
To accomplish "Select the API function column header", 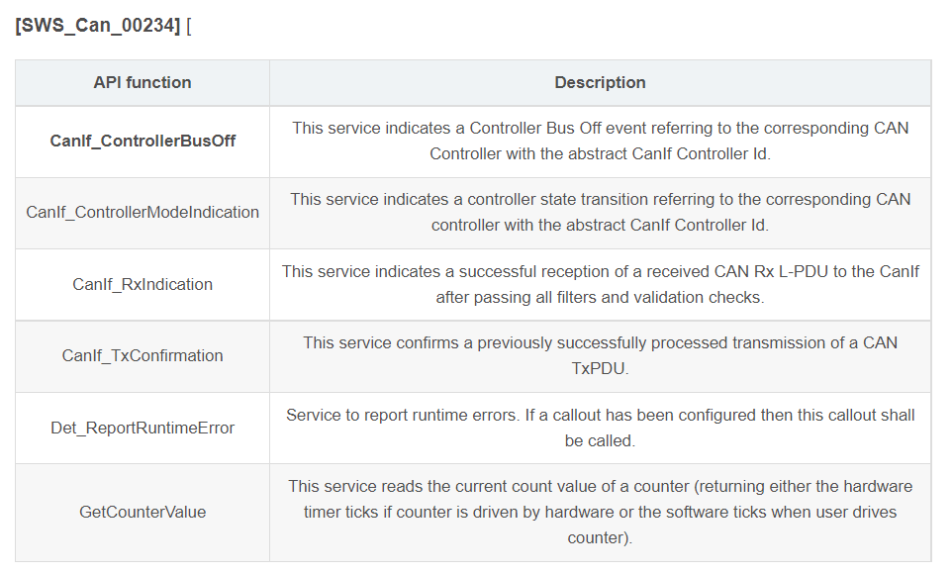I will pyautogui.click(x=143, y=83).
